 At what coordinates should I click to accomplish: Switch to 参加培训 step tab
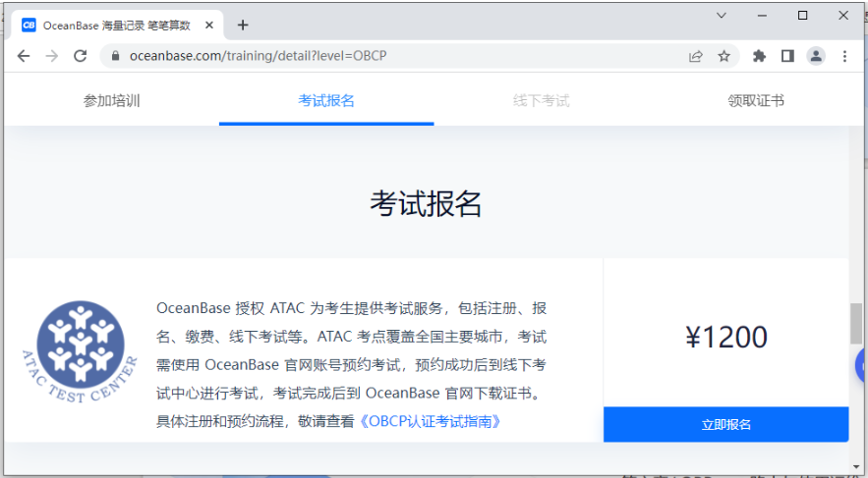pos(111,100)
